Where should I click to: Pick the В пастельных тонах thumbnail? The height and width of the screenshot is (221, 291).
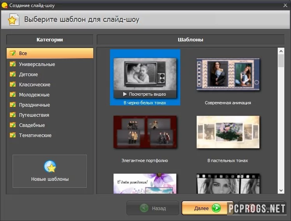228,132
